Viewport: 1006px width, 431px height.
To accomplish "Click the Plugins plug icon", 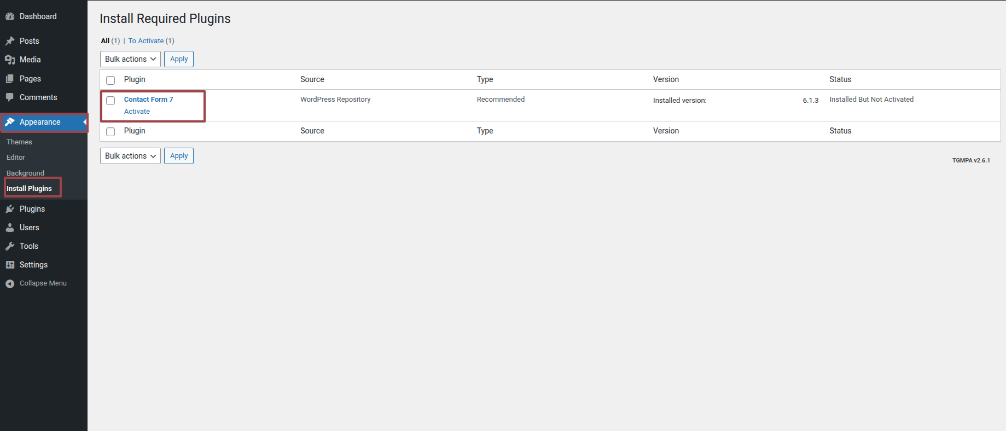I will tap(10, 209).
